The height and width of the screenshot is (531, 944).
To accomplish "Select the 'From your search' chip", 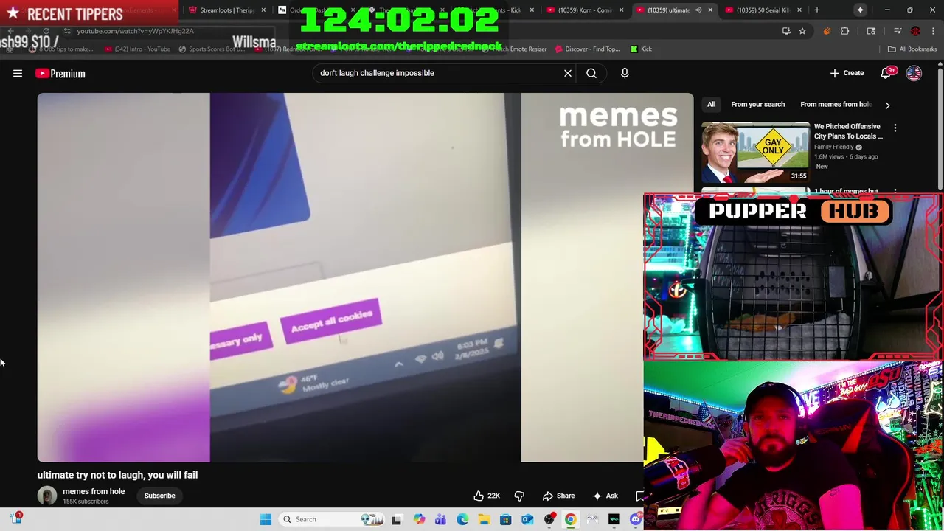I will [757, 104].
